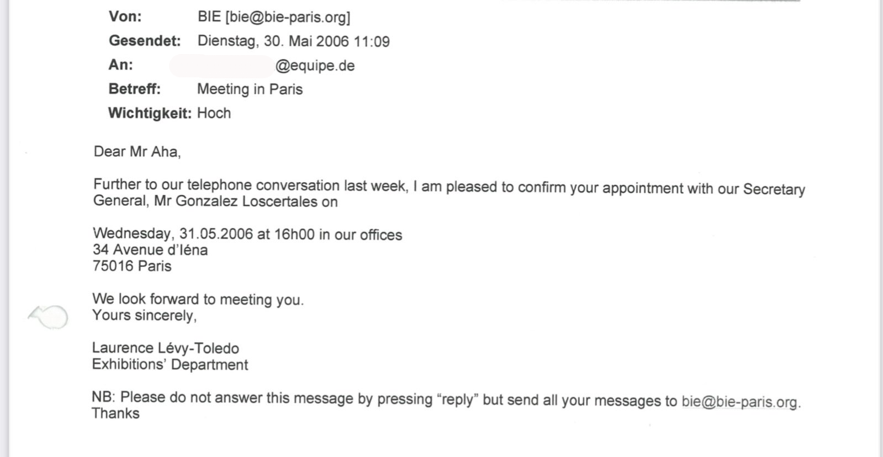Click the 'An:' header label
This screenshot has width=883, height=457.
(120, 65)
